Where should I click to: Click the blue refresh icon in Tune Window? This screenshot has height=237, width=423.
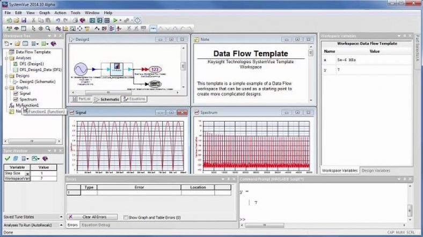[16, 159]
